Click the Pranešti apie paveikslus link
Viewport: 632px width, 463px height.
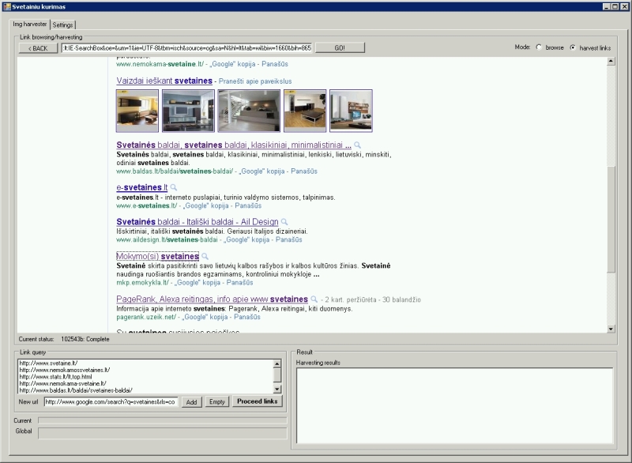[x=255, y=81]
